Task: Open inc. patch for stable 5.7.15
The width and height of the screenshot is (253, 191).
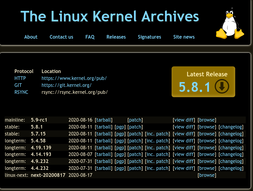Action: (157, 134)
